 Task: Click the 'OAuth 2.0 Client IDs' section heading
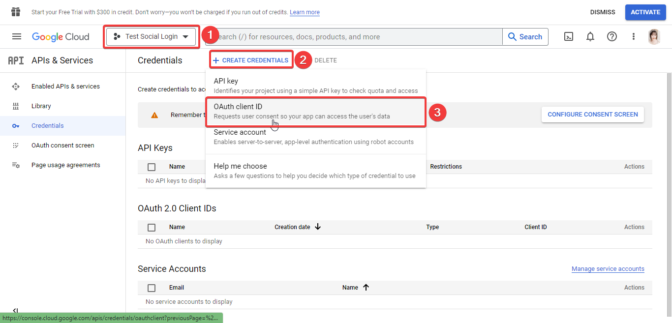177,208
